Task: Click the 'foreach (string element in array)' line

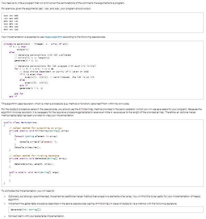Action: (x=36, y=136)
